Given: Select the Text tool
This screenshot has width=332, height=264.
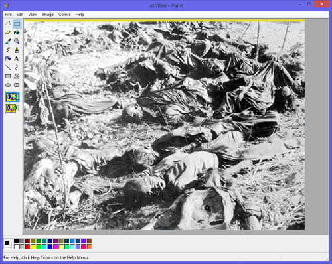Looking at the screenshot, I should (x=17, y=59).
